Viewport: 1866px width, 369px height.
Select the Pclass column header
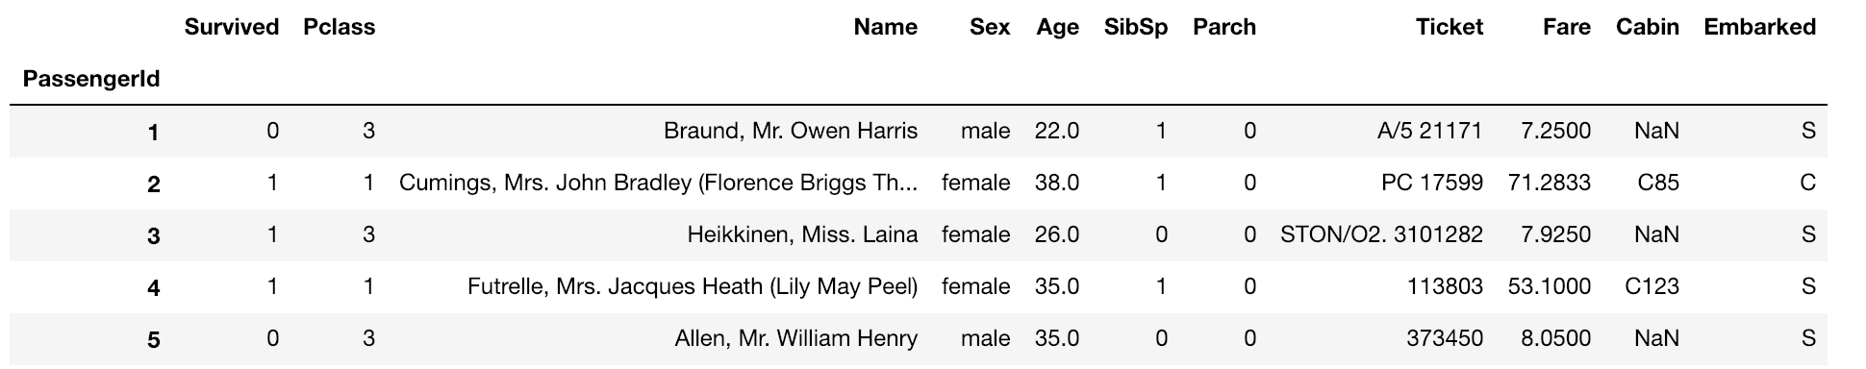(339, 27)
